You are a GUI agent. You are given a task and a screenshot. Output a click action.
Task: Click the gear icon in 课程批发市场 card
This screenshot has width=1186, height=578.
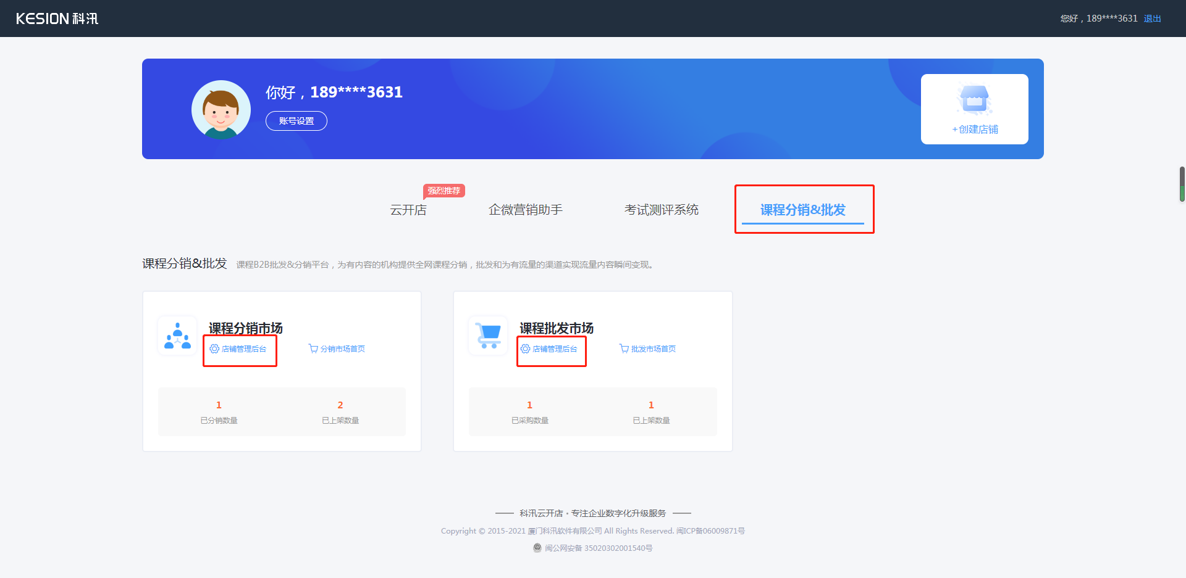coord(526,349)
